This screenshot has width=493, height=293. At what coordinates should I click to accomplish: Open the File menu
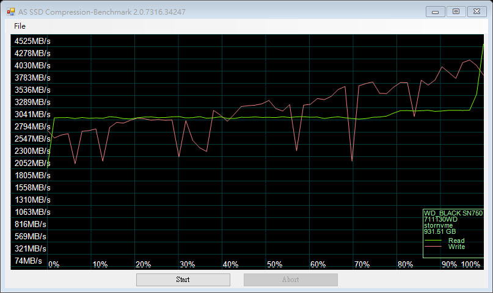[20, 26]
